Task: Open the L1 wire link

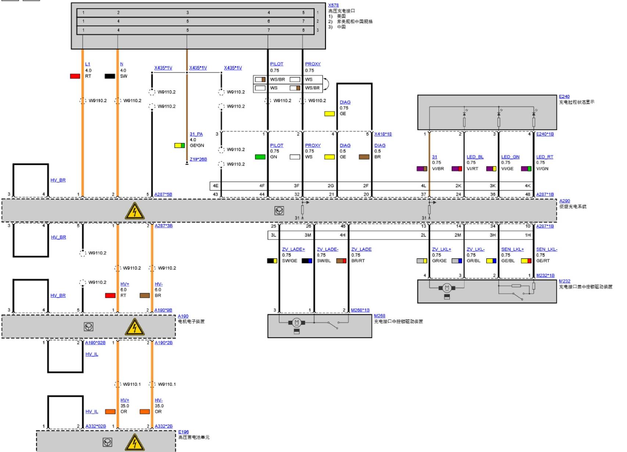Action: [x=87, y=64]
